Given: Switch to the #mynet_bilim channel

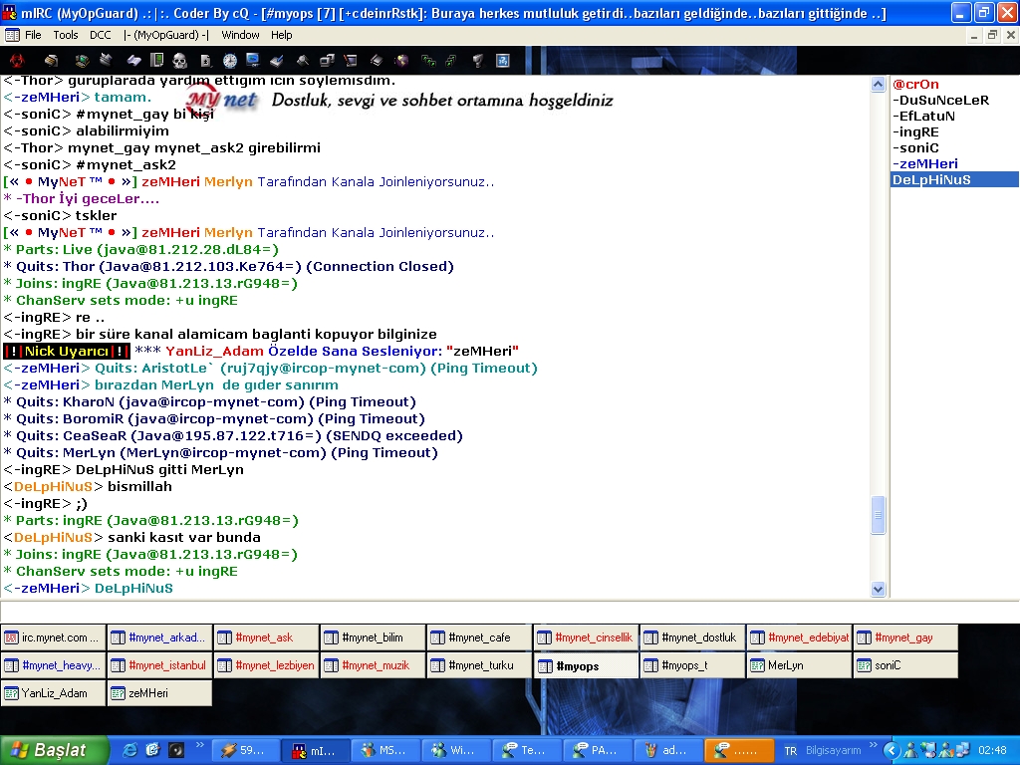Looking at the screenshot, I should pyautogui.click(x=374, y=637).
